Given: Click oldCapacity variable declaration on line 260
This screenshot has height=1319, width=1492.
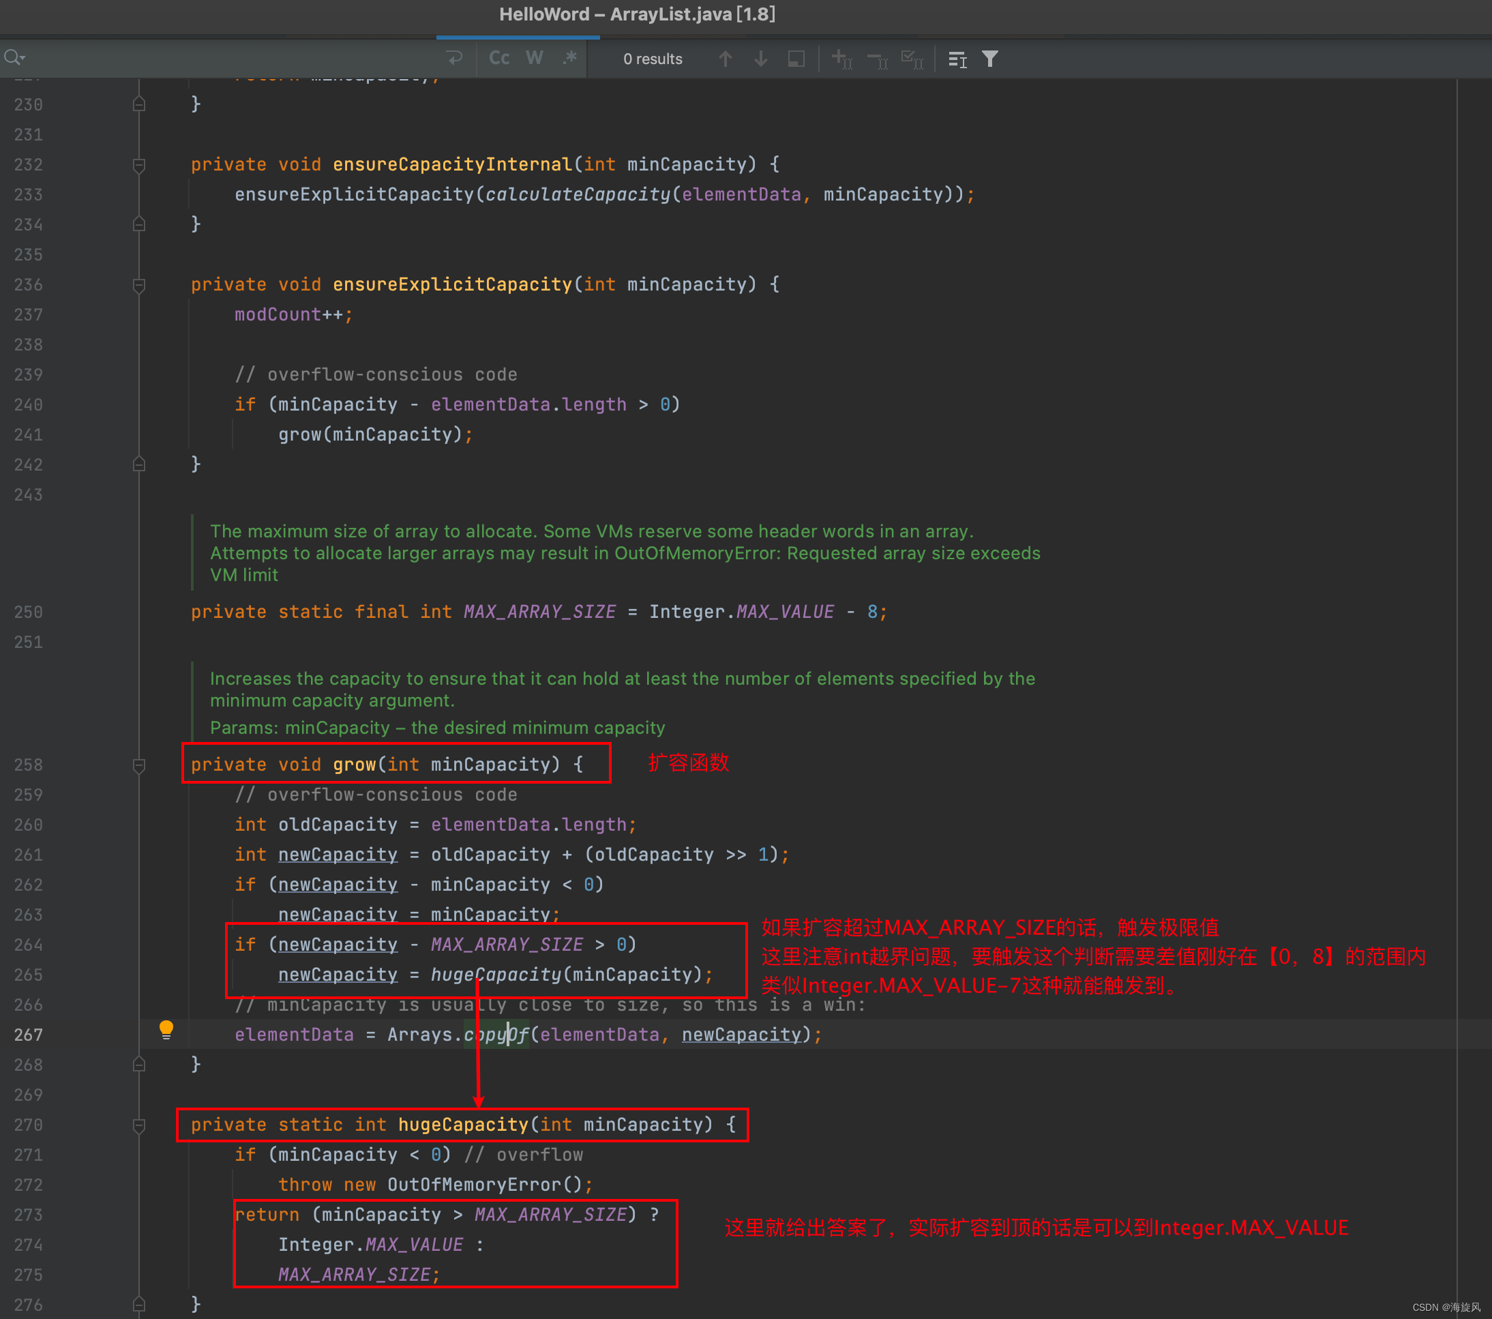Looking at the screenshot, I should point(338,825).
